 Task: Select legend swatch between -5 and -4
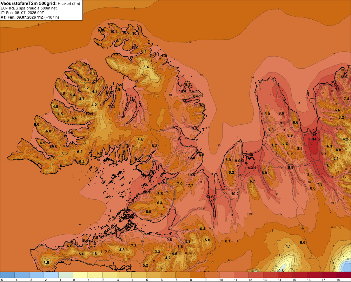click(x=7, y=275)
